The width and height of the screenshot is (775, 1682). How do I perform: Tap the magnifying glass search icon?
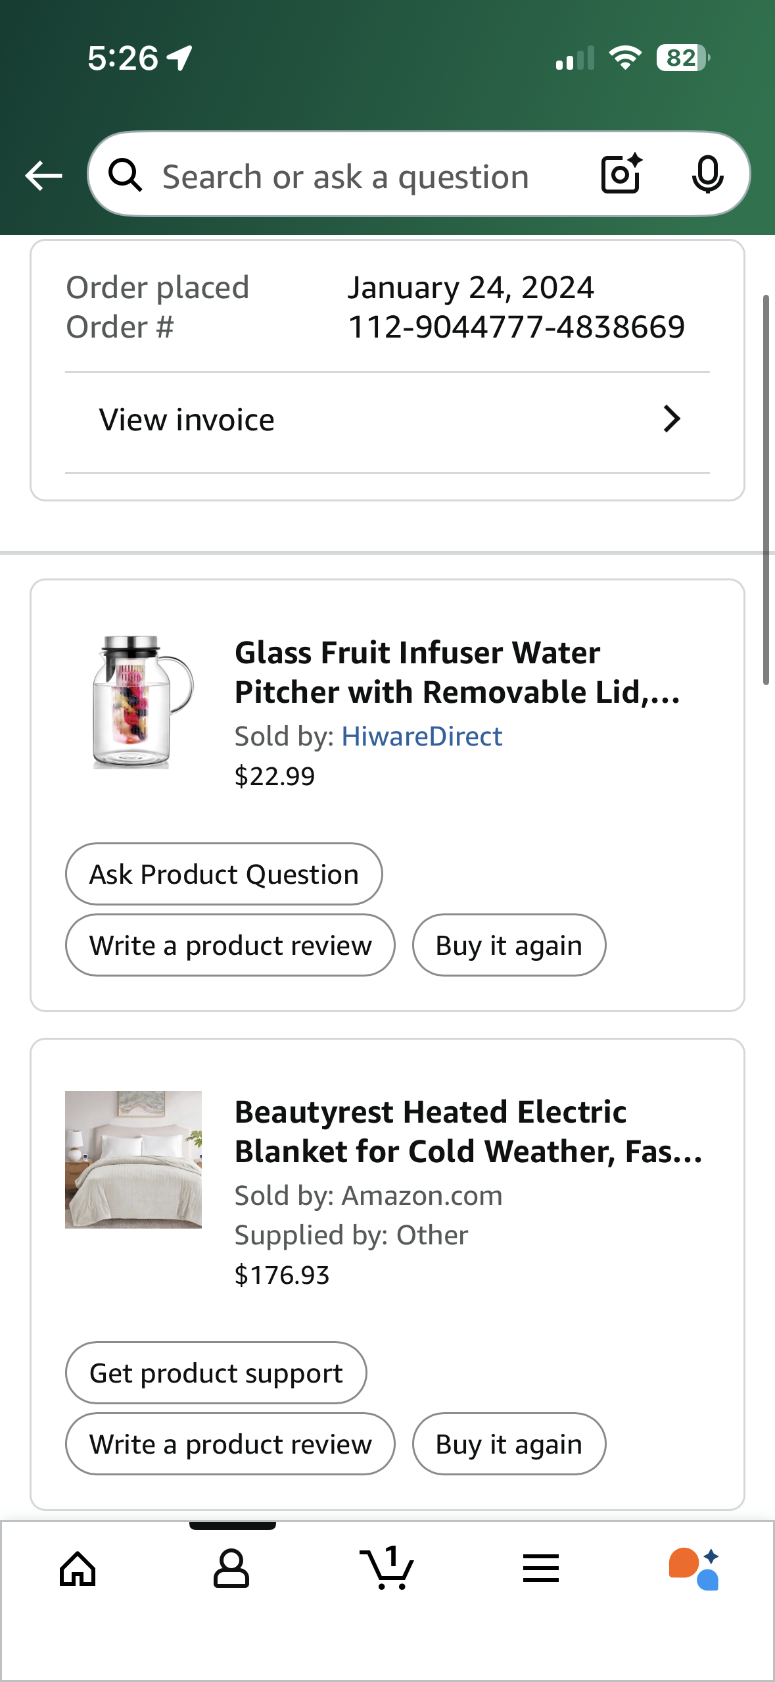(x=125, y=175)
